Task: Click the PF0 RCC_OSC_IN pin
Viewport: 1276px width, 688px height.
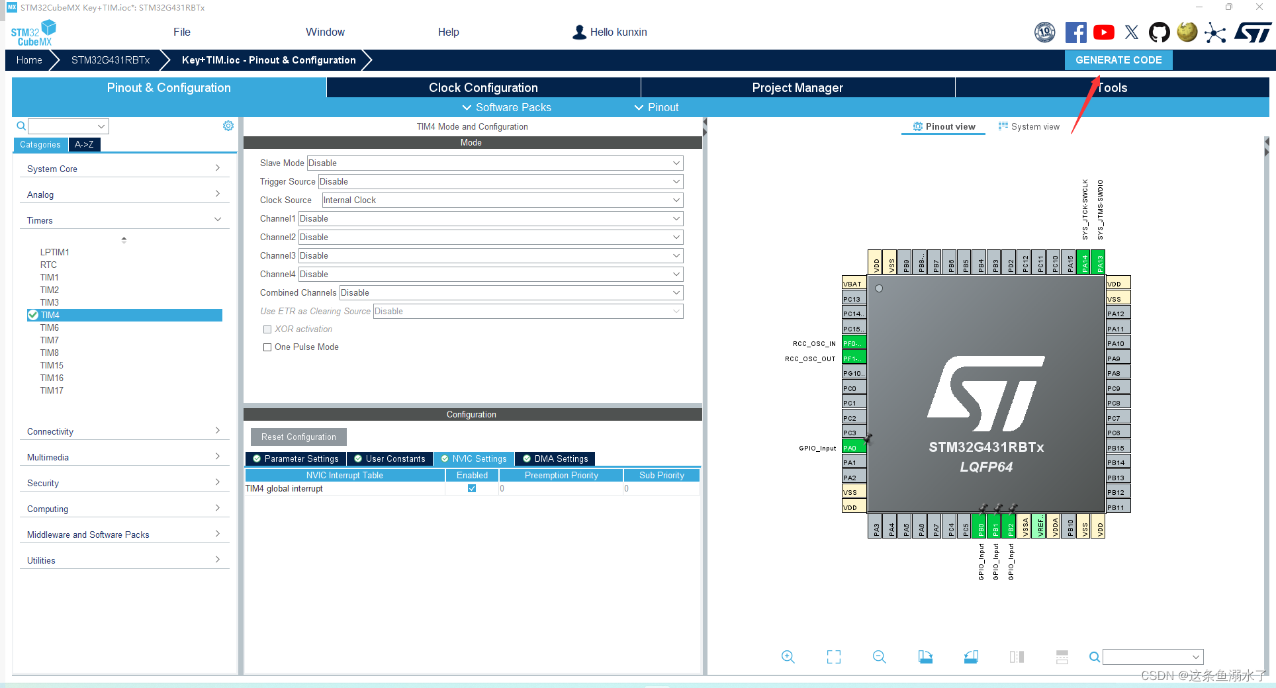Action: coord(854,343)
